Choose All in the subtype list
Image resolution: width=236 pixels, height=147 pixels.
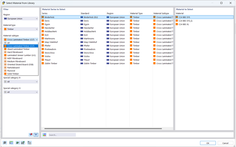tap(21, 43)
